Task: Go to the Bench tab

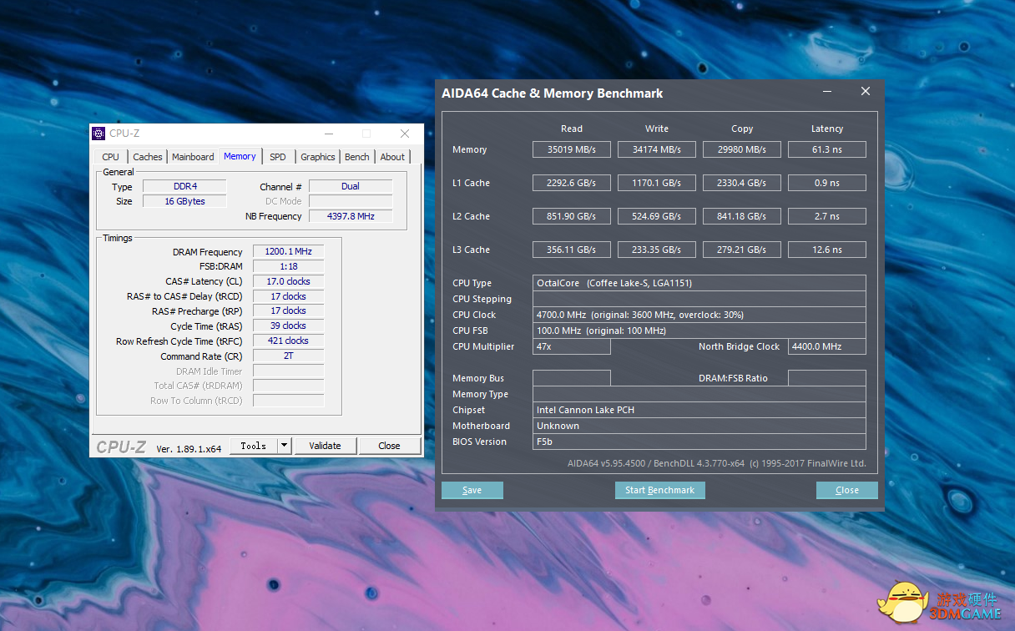Action: pyautogui.click(x=357, y=157)
